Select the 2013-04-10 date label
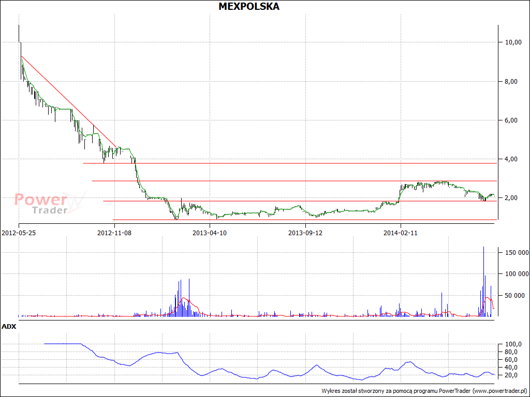Viewport: 530px width, 397px height. pos(210,233)
